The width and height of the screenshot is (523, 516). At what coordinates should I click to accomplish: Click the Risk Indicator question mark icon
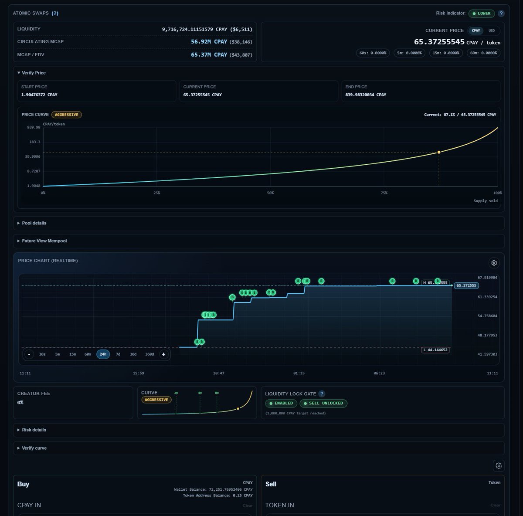(501, 14)
